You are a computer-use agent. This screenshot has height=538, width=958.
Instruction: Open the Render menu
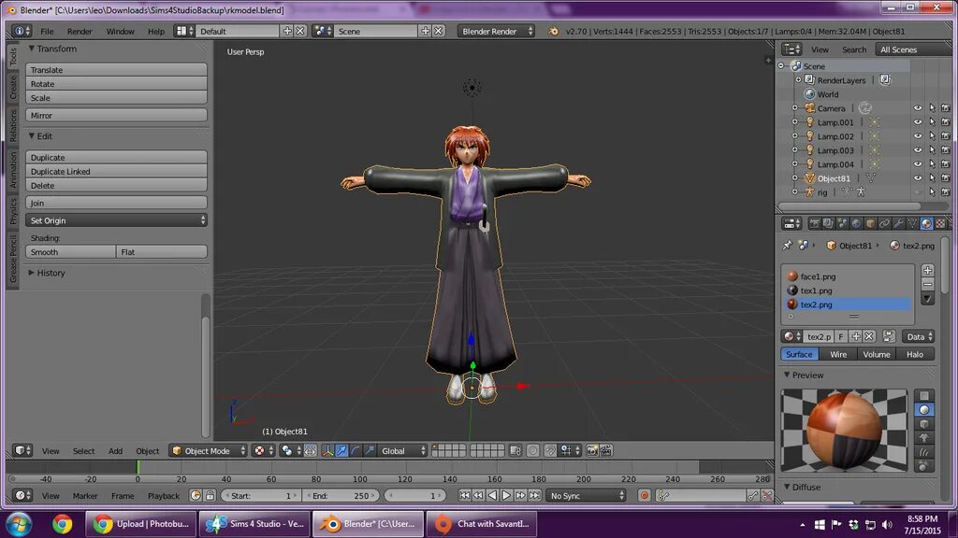point(80,31)
